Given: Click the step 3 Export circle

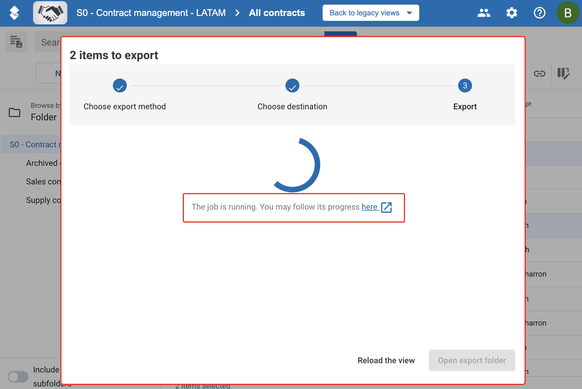Looking at the screenshot, I should point(465,86).
